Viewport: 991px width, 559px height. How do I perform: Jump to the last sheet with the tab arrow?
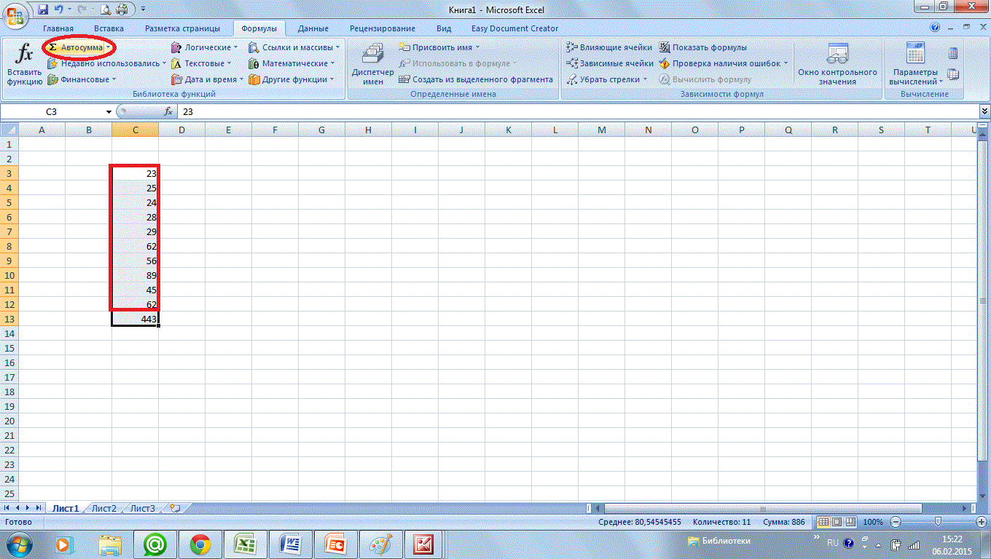(39, 508)
